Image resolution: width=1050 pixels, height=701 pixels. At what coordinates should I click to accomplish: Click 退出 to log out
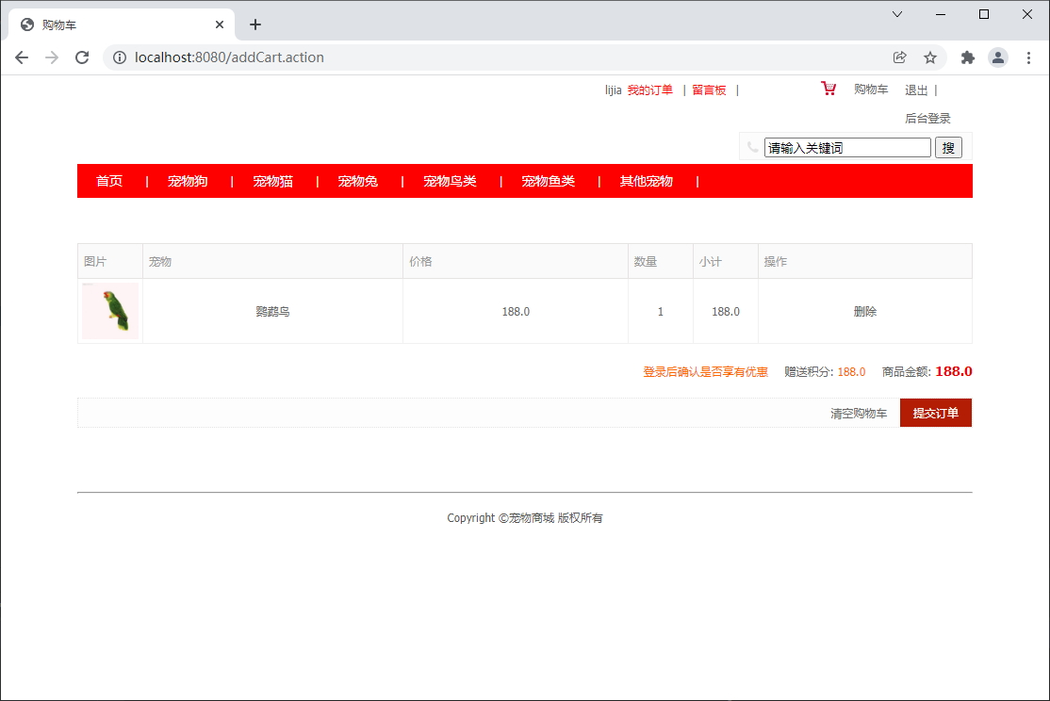[x=916, y=90]
